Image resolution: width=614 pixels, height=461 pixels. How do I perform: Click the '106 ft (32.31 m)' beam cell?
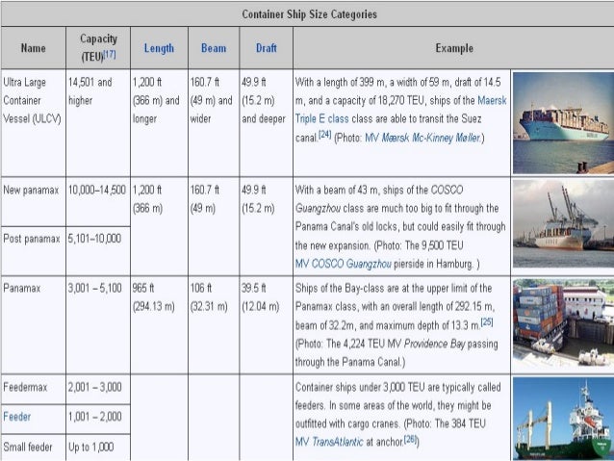coord(214,324)
